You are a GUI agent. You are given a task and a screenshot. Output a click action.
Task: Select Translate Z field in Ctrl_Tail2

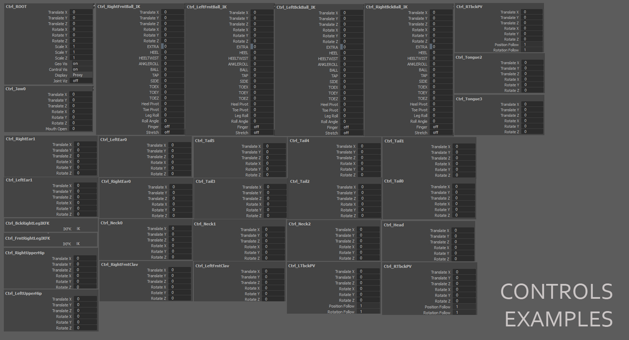370,198
